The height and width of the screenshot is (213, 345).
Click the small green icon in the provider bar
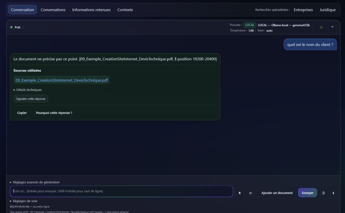pyautogui.click(x=321, y=27)
